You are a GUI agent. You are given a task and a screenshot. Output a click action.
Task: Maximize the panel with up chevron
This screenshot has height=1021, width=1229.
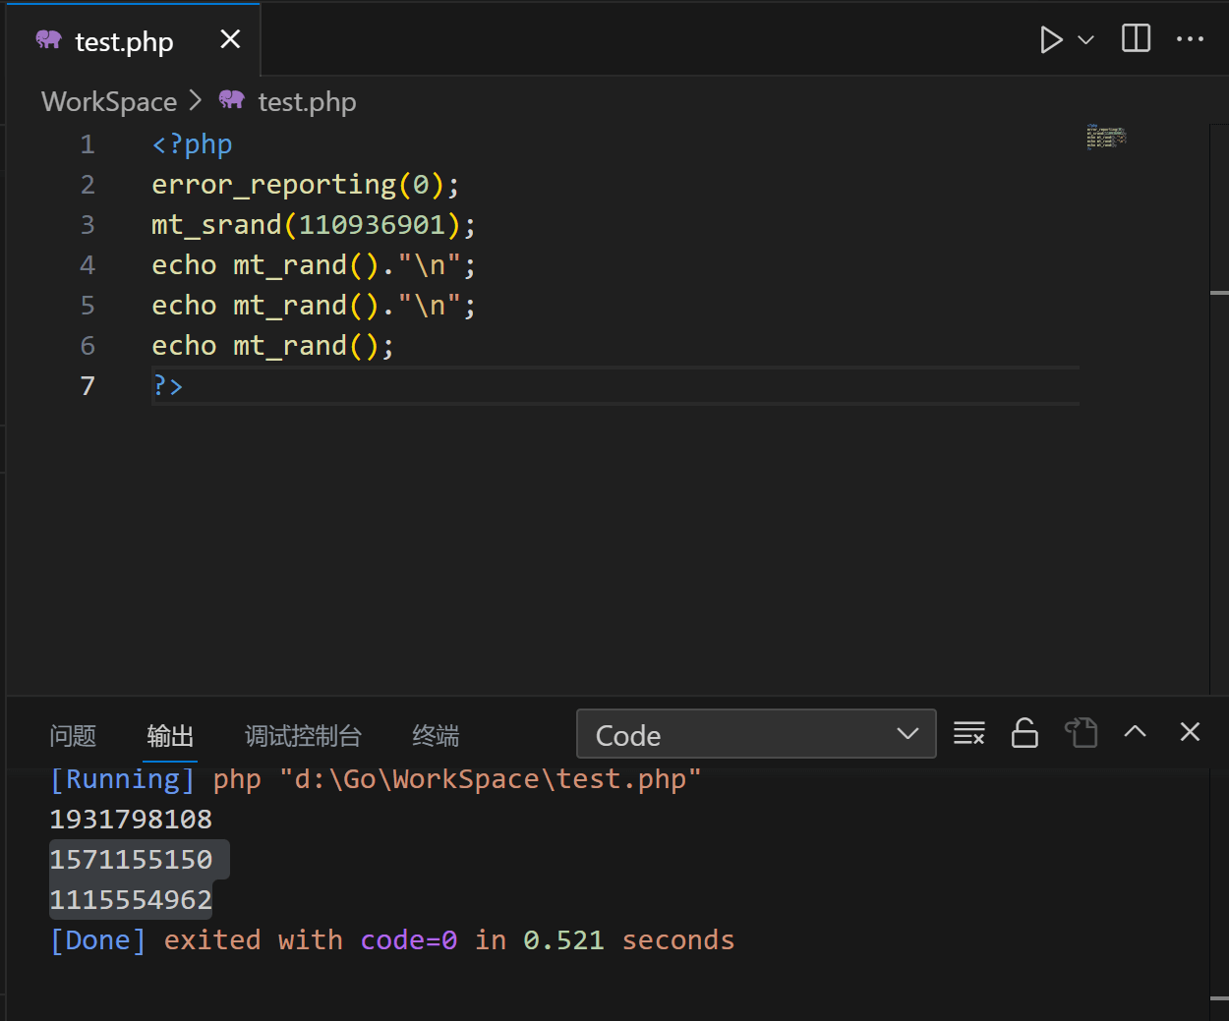(x=1135, y=732)
